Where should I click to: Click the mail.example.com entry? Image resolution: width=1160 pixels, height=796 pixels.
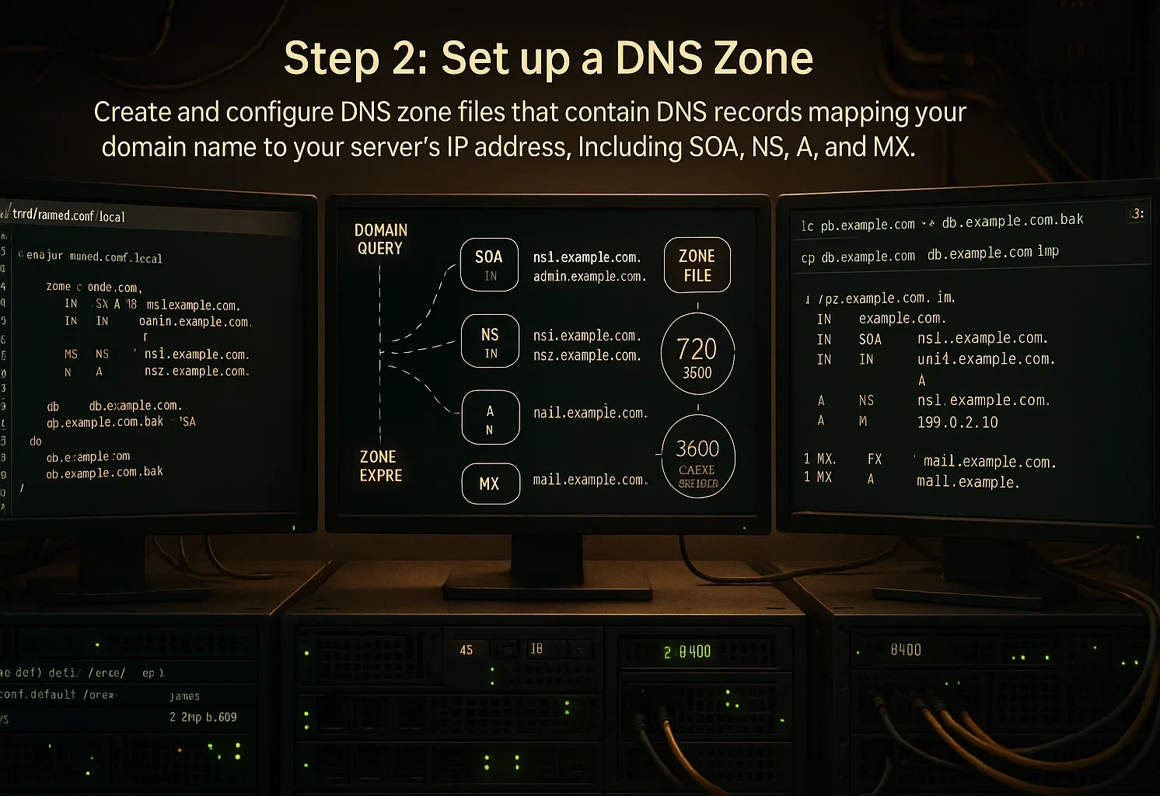coord(589,480)
